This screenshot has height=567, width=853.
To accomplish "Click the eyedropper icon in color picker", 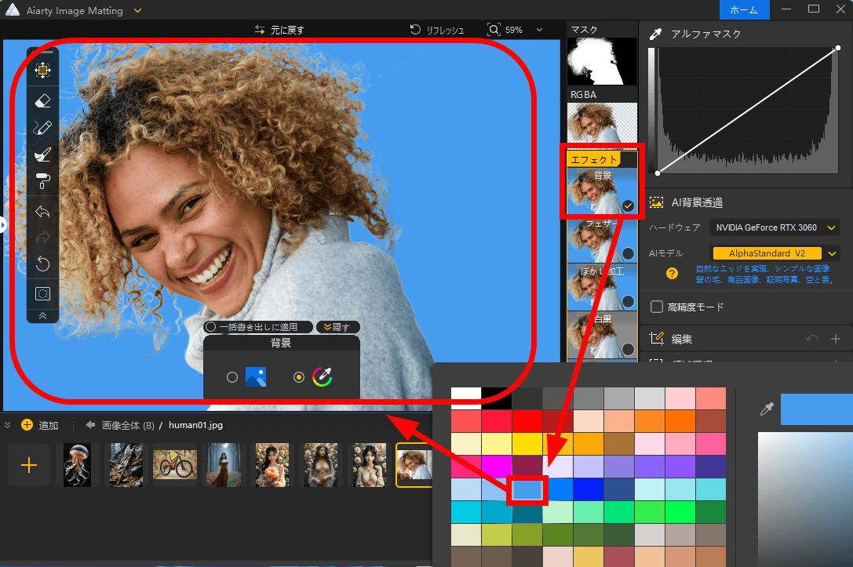I will pos(767,409).
